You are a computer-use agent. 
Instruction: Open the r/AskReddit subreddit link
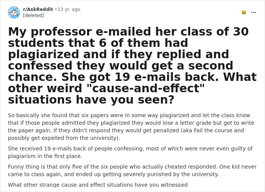tap(38, 9)
